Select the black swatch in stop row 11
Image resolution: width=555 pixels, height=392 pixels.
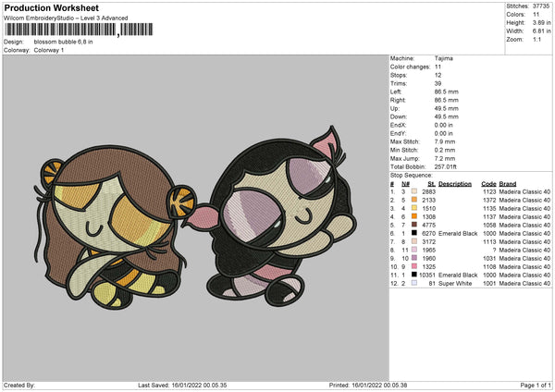[x=414, y=275]
